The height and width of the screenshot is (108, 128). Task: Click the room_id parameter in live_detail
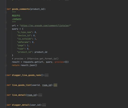[32, 95]
